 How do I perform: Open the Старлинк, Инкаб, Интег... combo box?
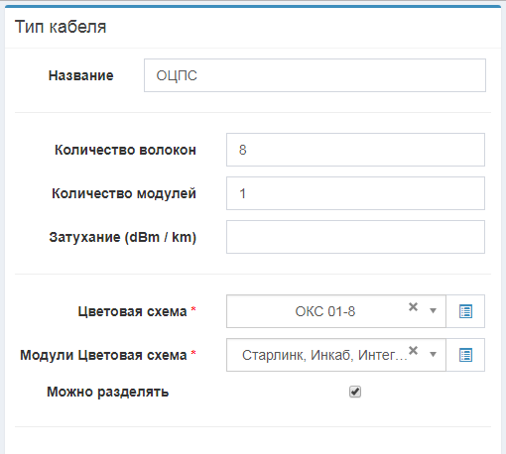tap(336, 355)
